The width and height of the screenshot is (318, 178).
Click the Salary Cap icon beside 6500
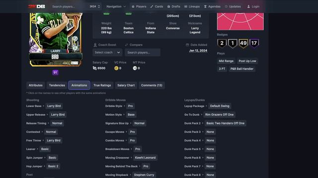click(x=94, y=68)
